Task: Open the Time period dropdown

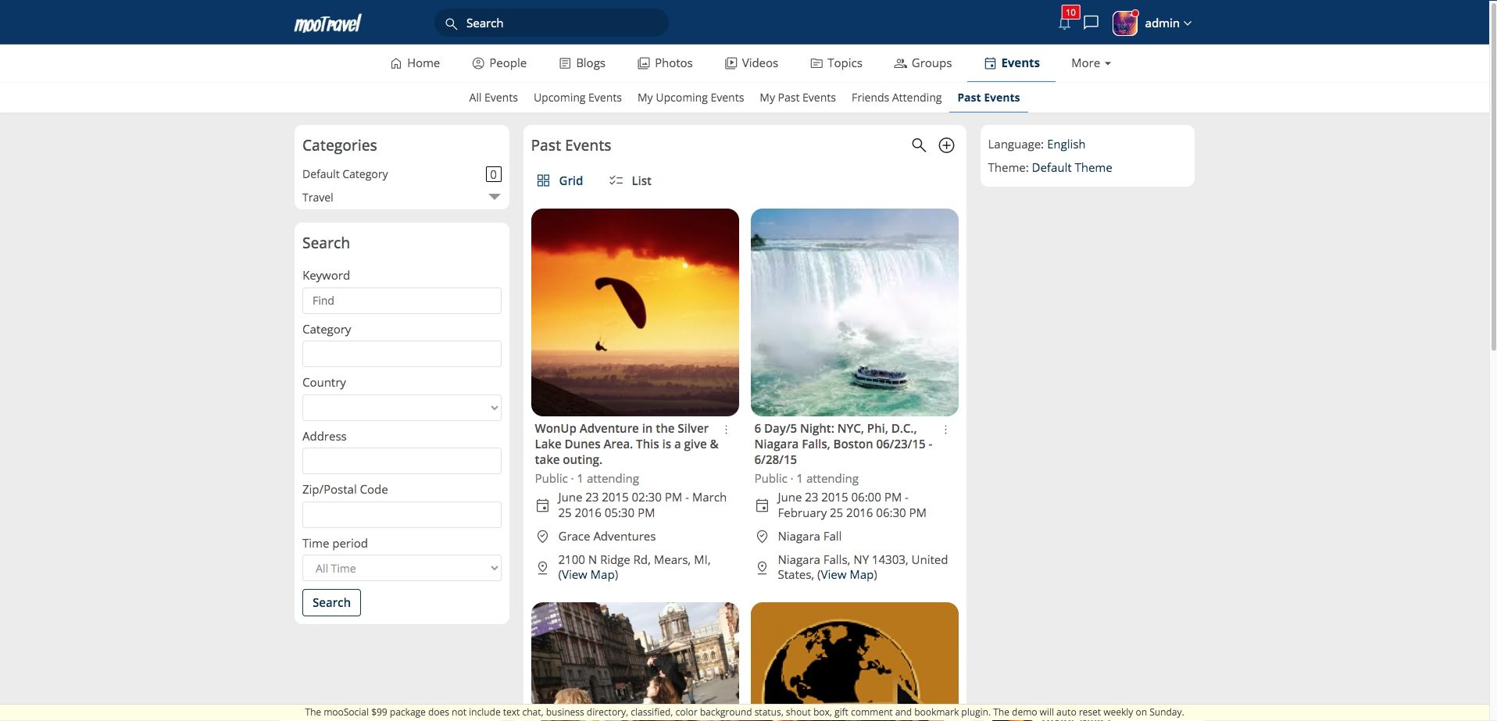Action: pos(402,568)
